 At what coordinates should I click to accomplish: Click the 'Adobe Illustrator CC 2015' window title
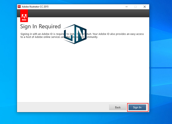pyautogui.click(x=35, y=7)
